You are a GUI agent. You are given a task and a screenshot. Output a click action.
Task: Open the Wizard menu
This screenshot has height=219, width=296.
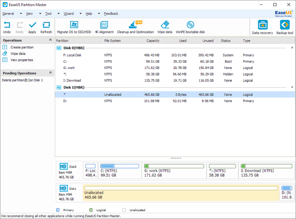click(x=69, y=14)
